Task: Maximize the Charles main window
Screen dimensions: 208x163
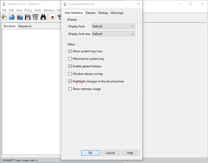Action: tap(190, 4)
